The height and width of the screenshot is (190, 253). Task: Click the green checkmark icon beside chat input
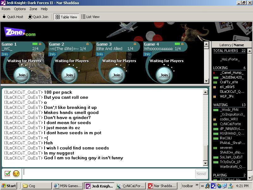click(x=7, y=174)
